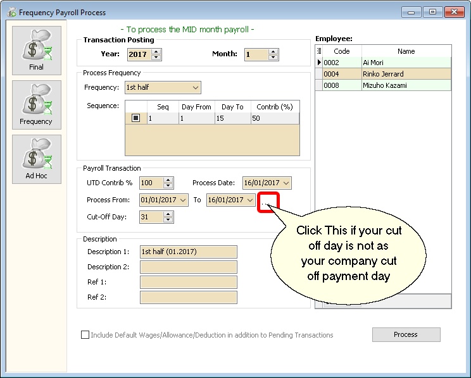The image size is (471, 378).
Task: Increase the Cut-Off Day
Action: coord(168,214)
